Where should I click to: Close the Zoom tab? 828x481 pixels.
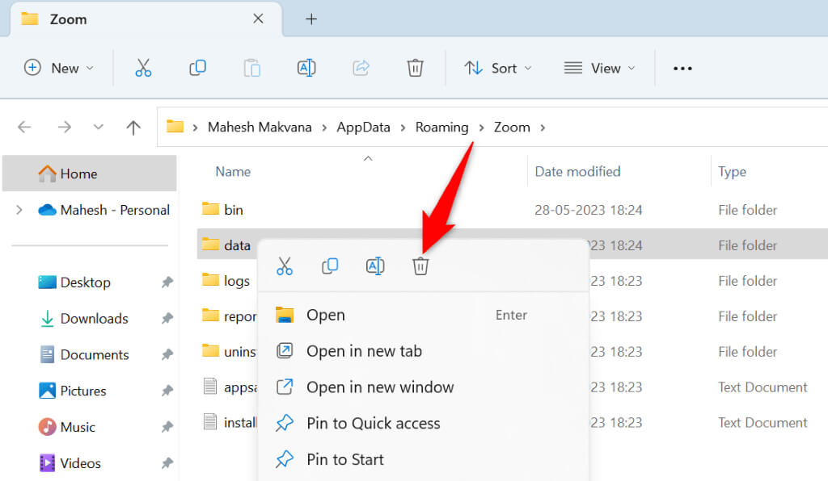(x=258, y=19)
